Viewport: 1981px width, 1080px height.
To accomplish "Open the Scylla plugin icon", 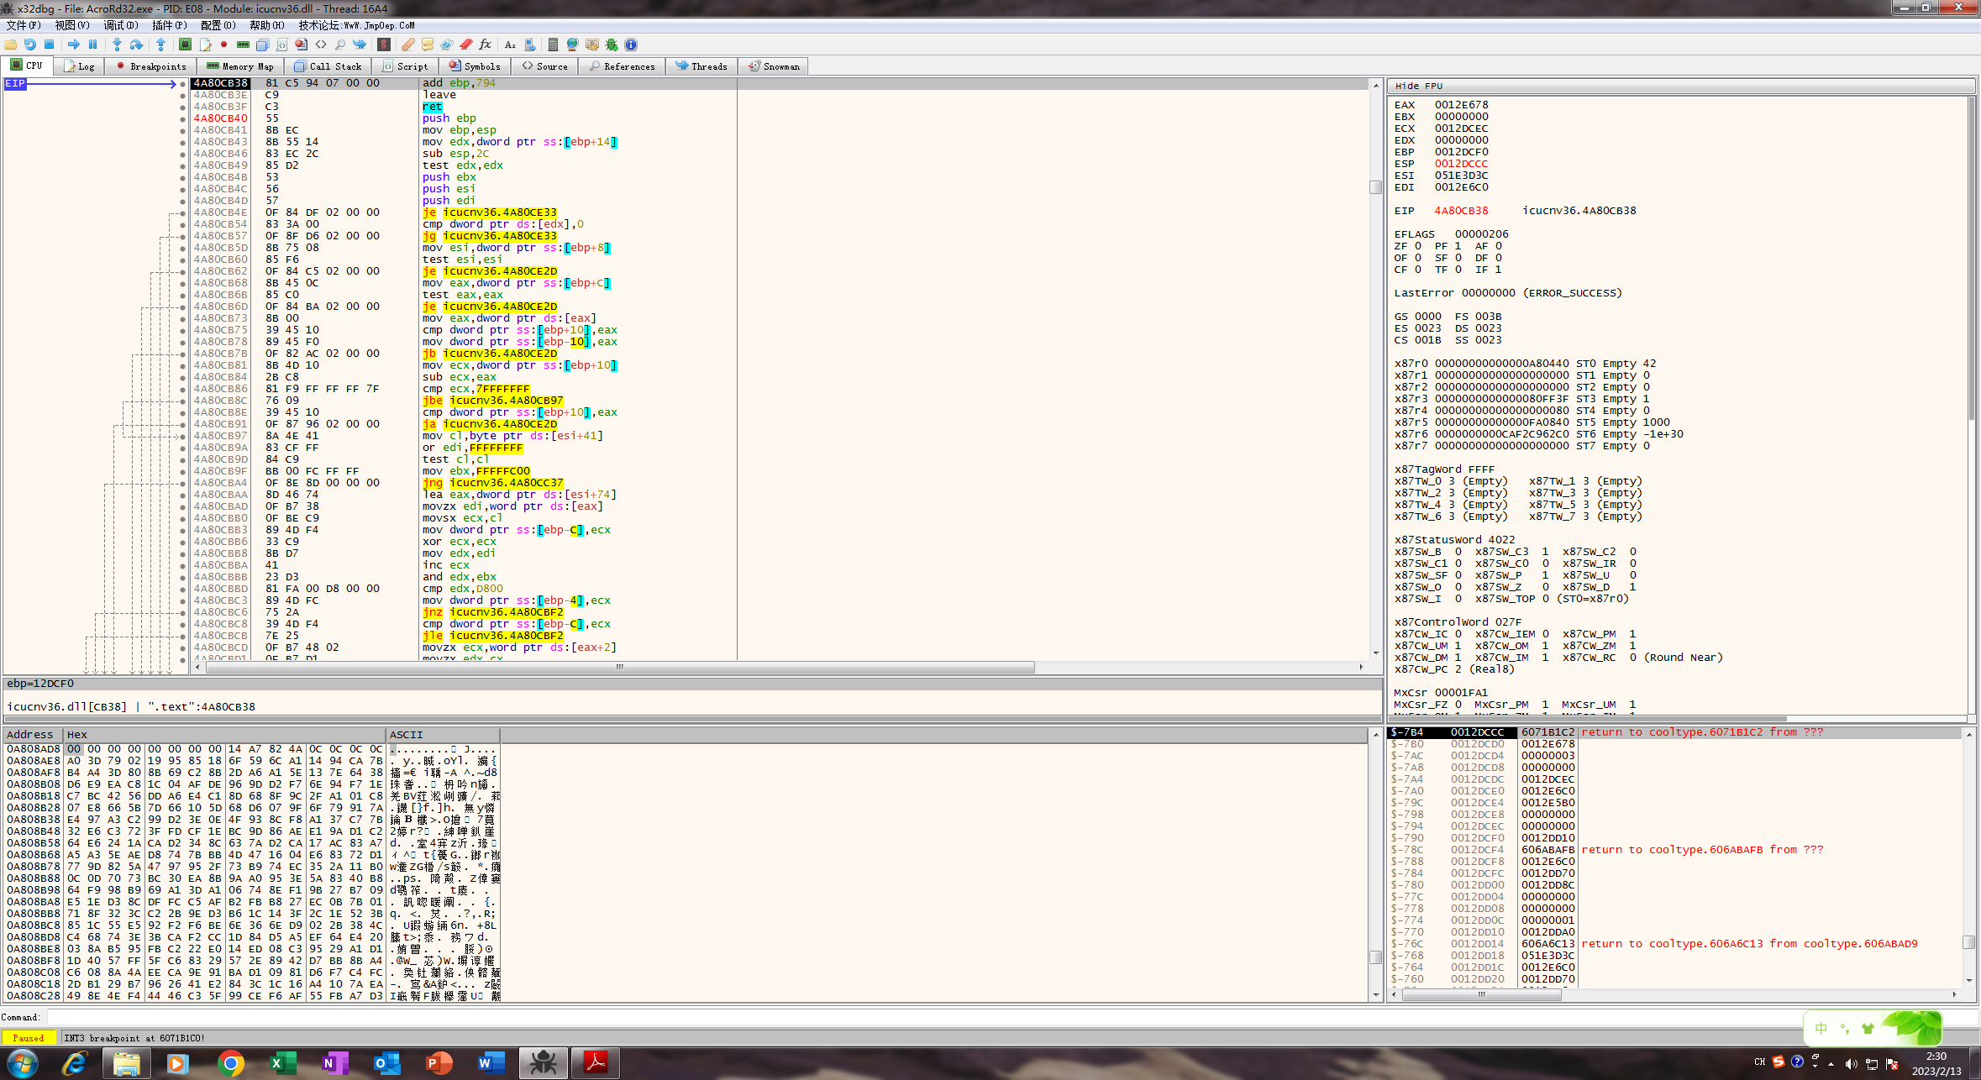I will (384, 45).
